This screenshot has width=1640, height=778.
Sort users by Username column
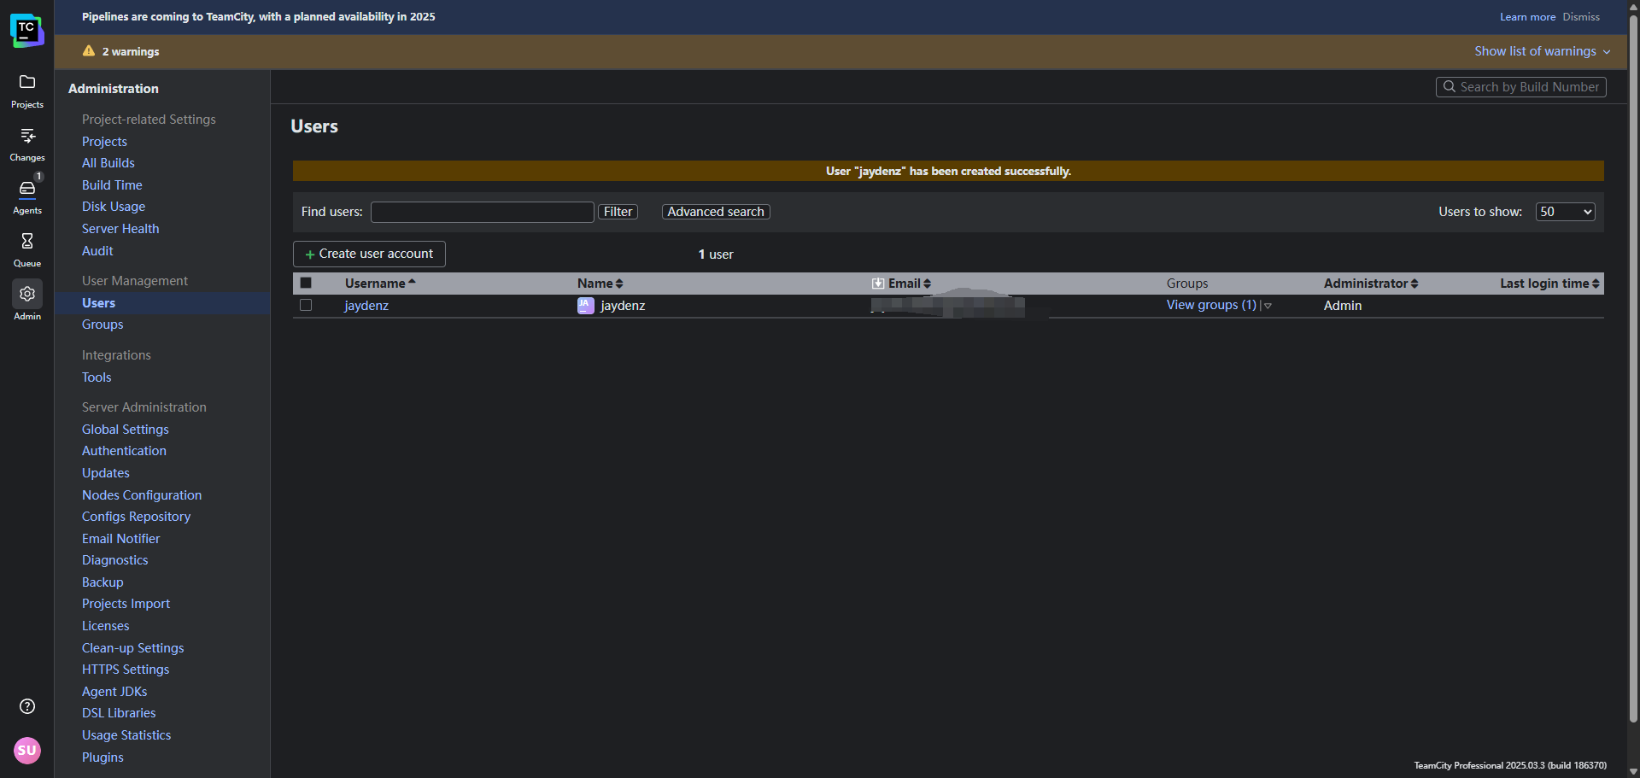coord(380,284)
